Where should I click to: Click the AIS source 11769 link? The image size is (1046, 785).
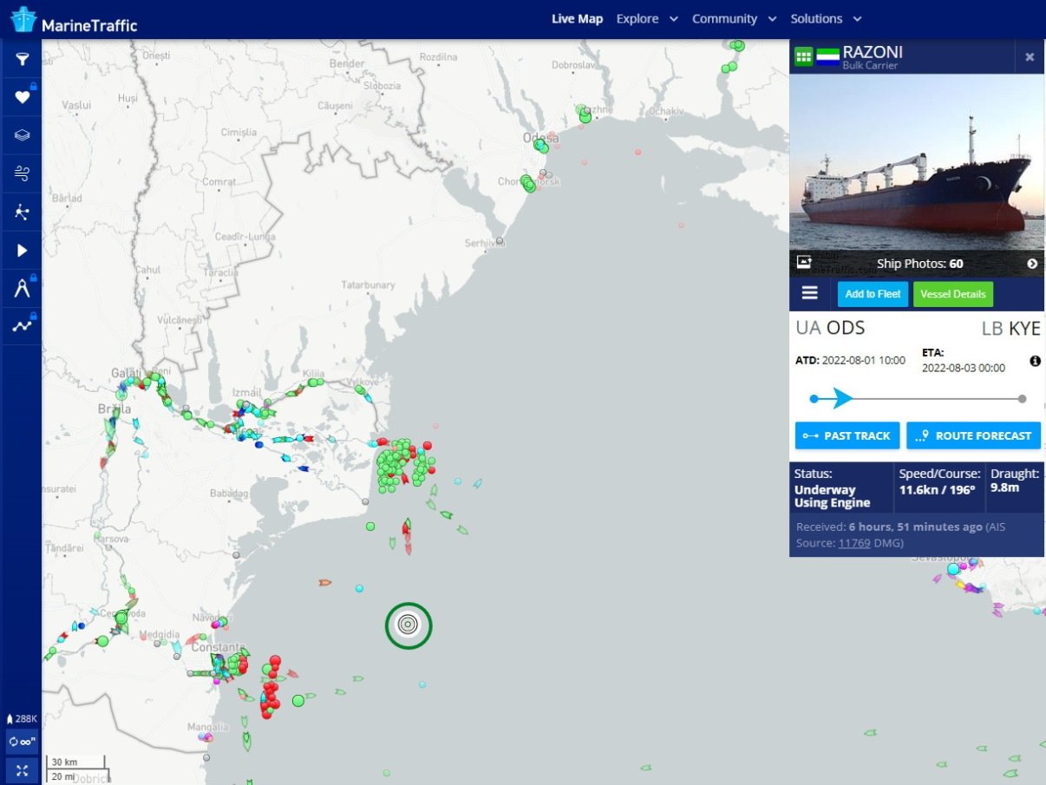(853, 543)
